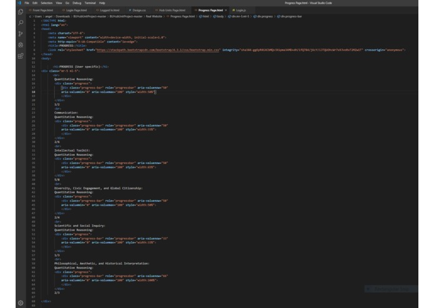Click the 'Intellectual Toolkit:' text line
The height and width of the screenshot is (308, 434).
[72, 150]
